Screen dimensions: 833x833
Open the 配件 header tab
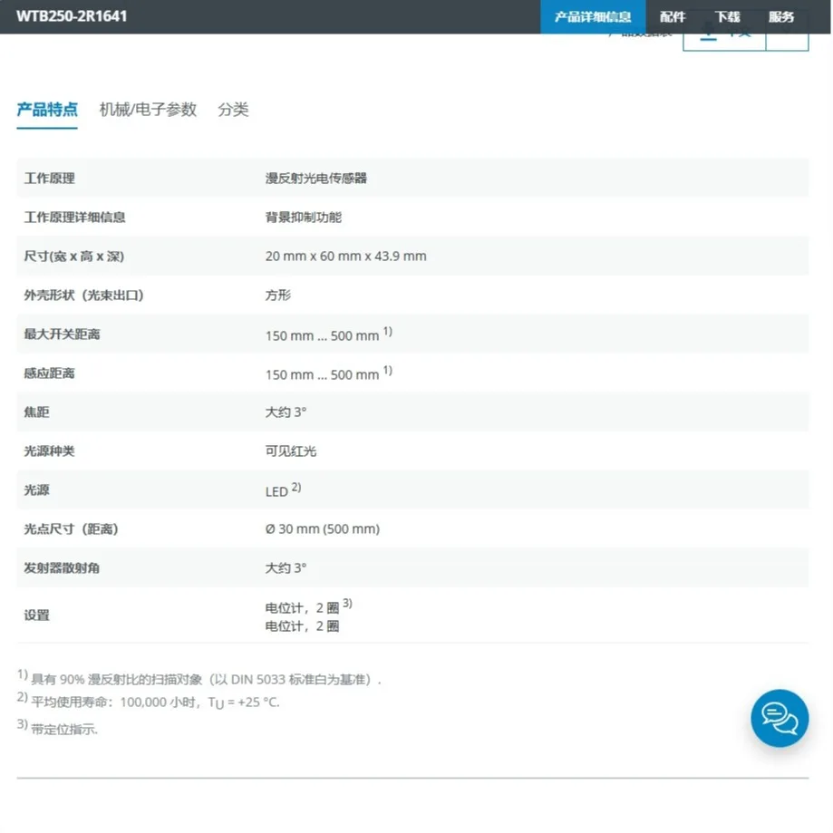[673, 17]
